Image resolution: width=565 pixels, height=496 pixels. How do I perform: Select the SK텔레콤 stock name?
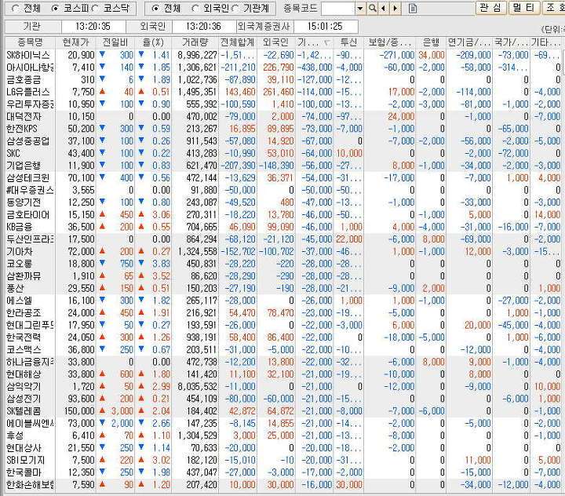[x=24, y=410]
